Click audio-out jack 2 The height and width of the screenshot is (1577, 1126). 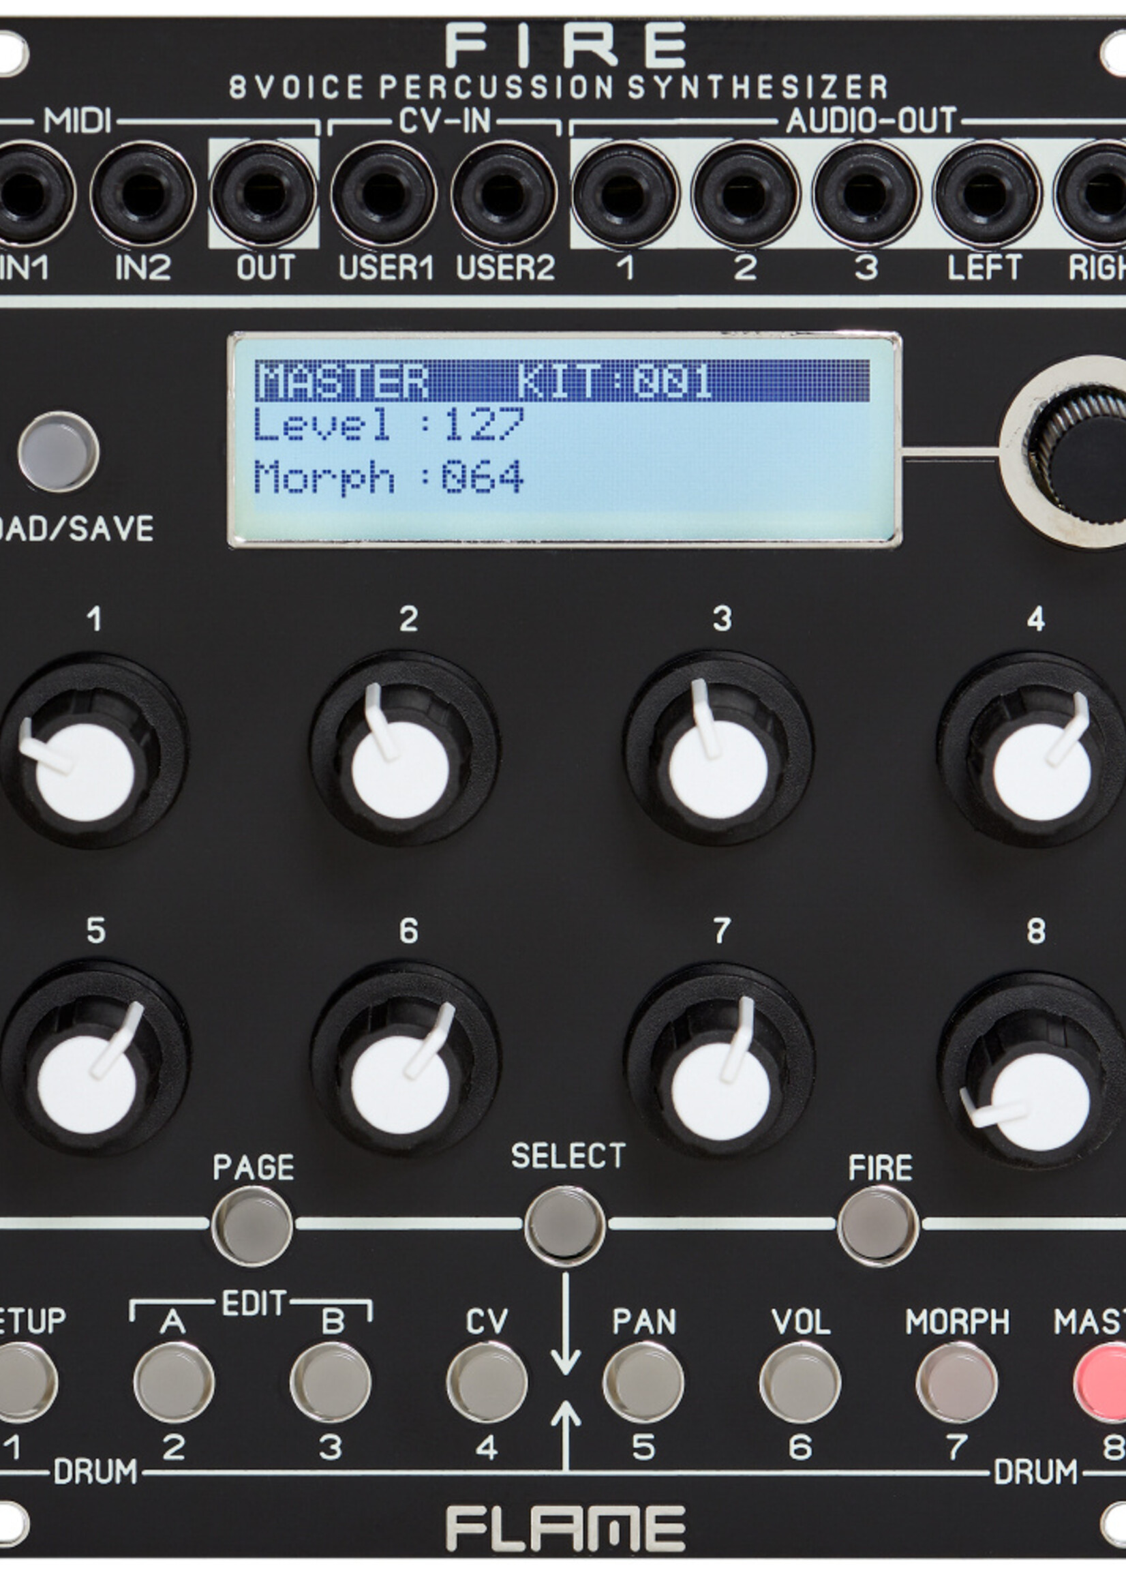pos(746,194)
